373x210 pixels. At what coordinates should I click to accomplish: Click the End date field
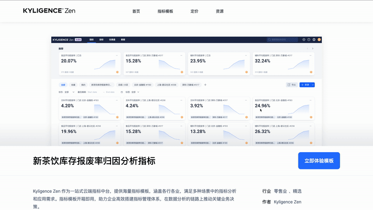(x=111, y=92)
